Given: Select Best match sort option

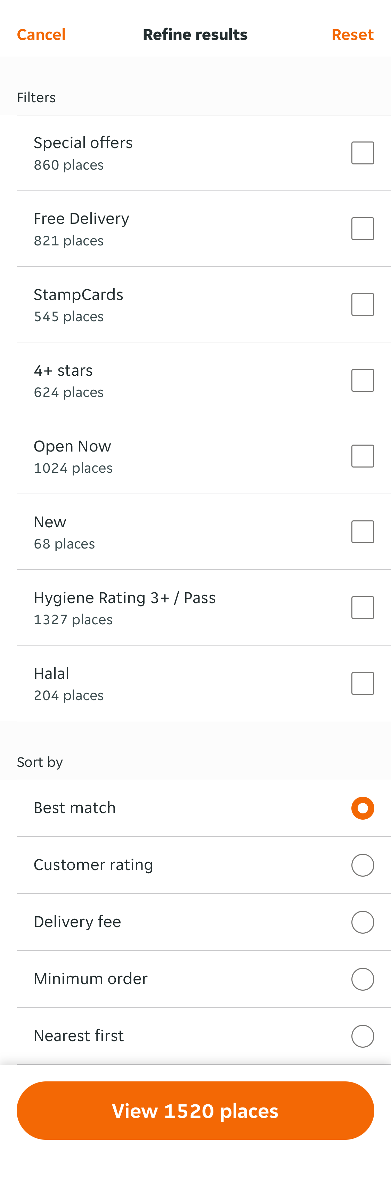Looking at the screenshot, I should coord(362,808).
